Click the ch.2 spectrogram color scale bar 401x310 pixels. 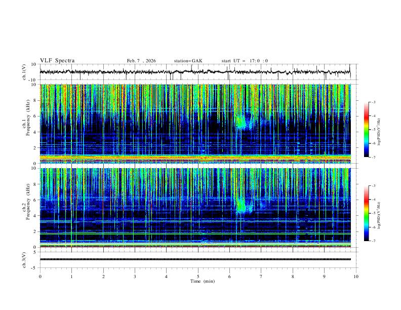(366, 213)
